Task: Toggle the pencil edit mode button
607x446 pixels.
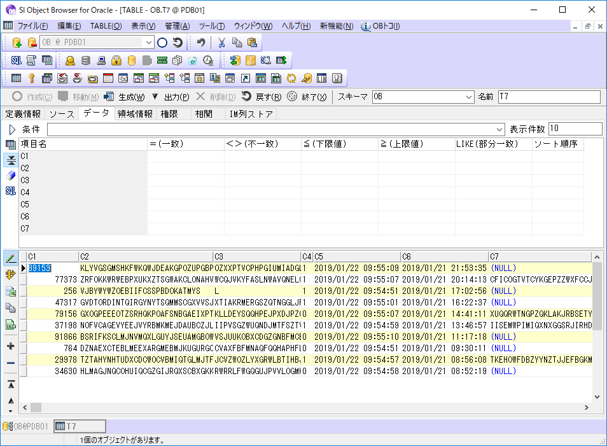Action: (x=11, y=258)
